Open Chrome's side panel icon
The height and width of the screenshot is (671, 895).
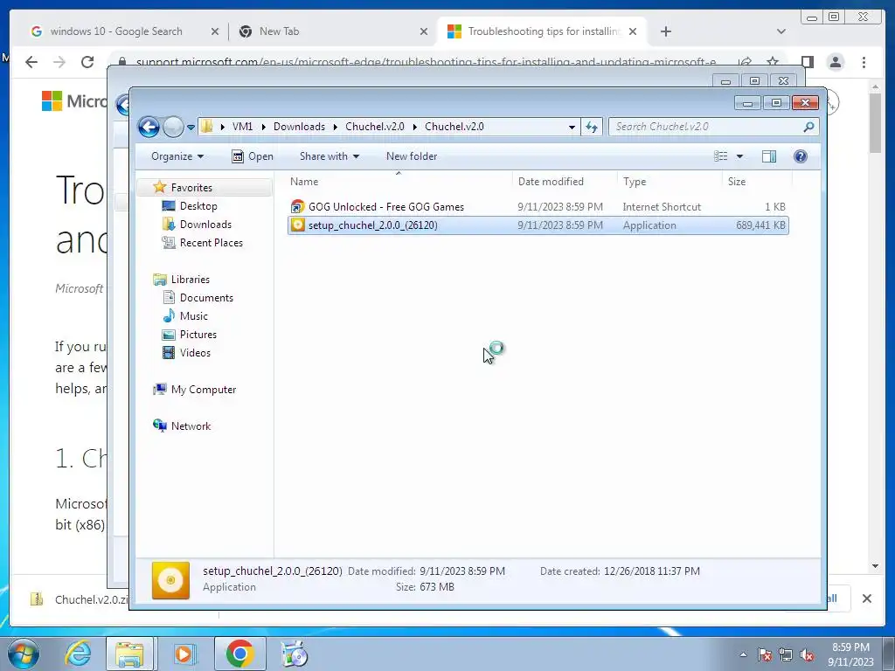pyautogui.click(x=807, y=62)
